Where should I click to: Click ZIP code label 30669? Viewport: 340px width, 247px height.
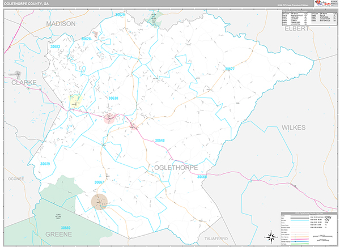tap(66, 228)
